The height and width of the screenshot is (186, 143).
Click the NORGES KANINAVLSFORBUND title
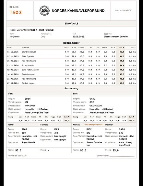(x=78, y=11)
